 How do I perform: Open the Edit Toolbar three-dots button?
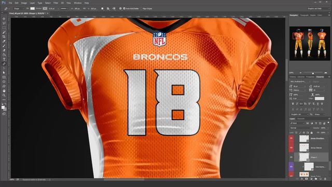[4, 100]
